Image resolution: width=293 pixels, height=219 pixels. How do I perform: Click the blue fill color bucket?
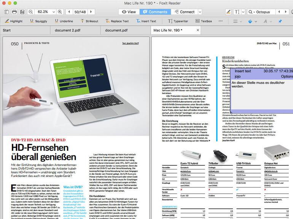point(250,21)
